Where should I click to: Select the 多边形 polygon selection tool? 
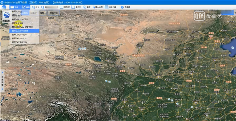click(76, 7)
